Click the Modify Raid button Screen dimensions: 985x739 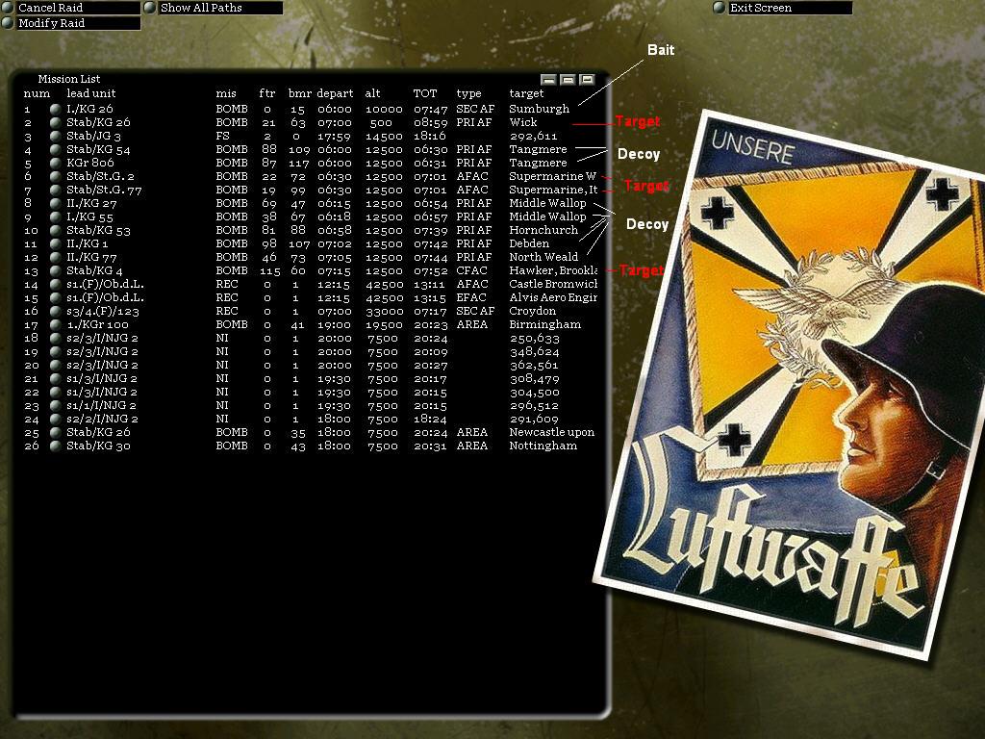coord(71,23)
